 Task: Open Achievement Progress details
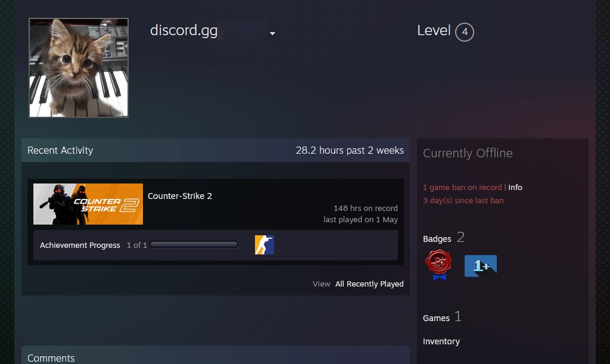[x=80, y=245]
